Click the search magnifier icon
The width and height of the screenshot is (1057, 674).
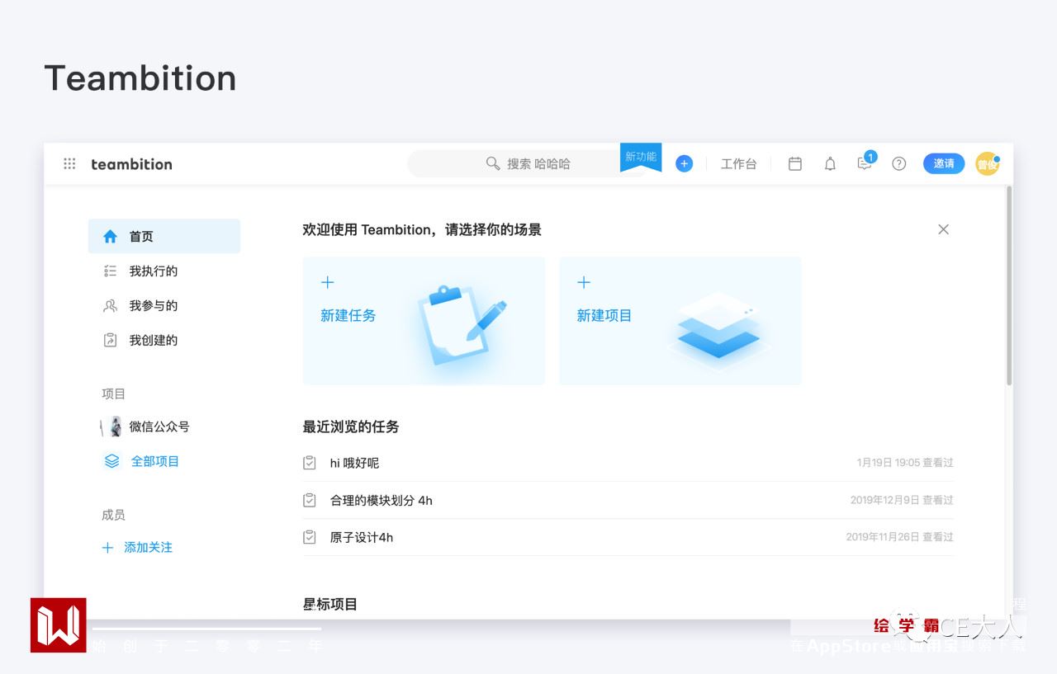(x=493, y=163)
